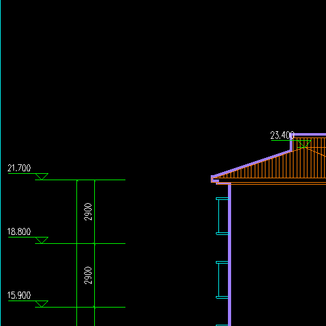Click the 21.700 elevation label

coord(19,168)
